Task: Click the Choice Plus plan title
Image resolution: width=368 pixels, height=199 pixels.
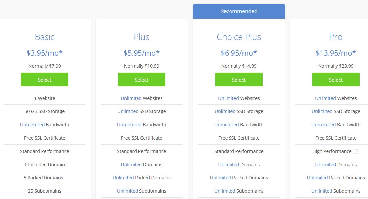Action: pos(239,37)
